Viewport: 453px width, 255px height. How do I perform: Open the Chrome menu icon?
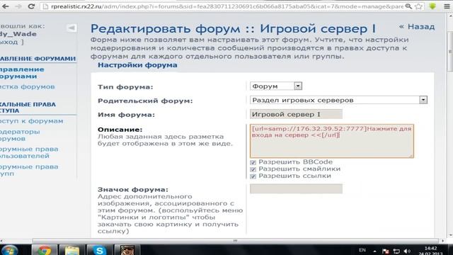(x=447, y=6)
